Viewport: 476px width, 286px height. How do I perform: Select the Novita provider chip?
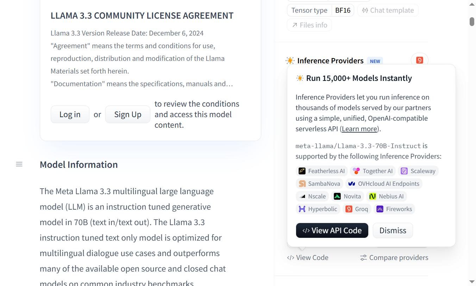click(x=347, y=196)
